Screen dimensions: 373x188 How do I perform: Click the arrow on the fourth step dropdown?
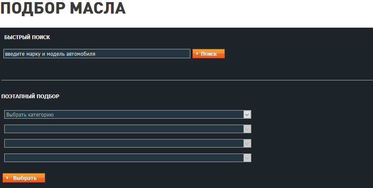click(247, 158)
